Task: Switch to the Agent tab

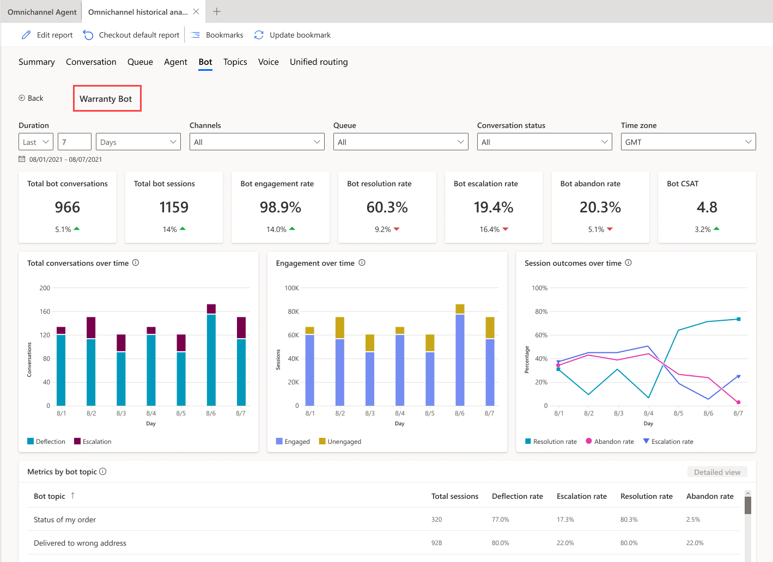Action: point(175,62)
